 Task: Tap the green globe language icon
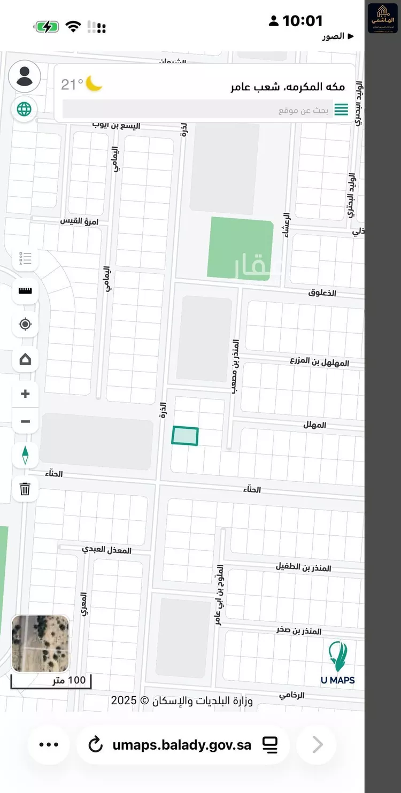point(24,110)
